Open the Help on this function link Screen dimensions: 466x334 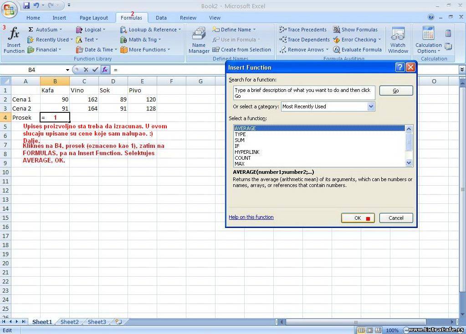click(x=251, y=217)
